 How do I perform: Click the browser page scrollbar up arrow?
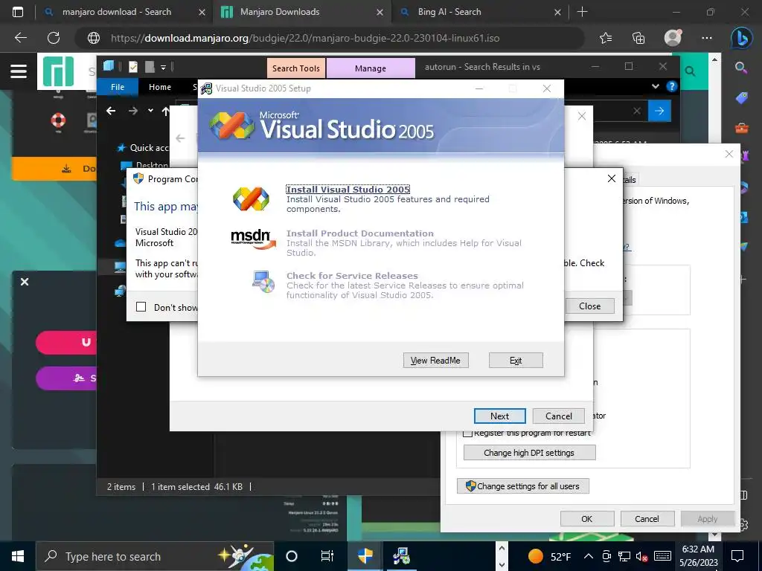click(x=714, y=59)
